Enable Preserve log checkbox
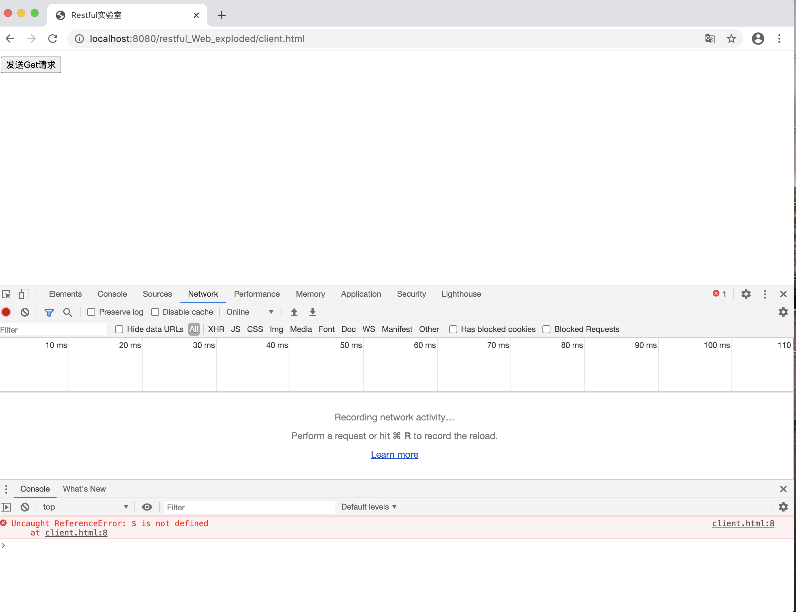 [91, 312]
